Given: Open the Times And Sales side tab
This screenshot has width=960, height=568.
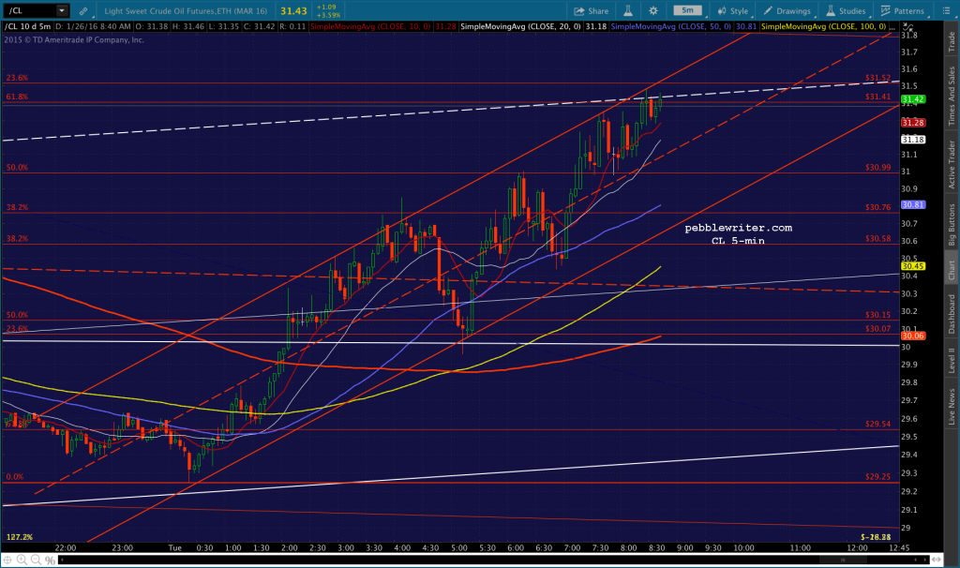Looking at the screenshot, I should point(952,97).
